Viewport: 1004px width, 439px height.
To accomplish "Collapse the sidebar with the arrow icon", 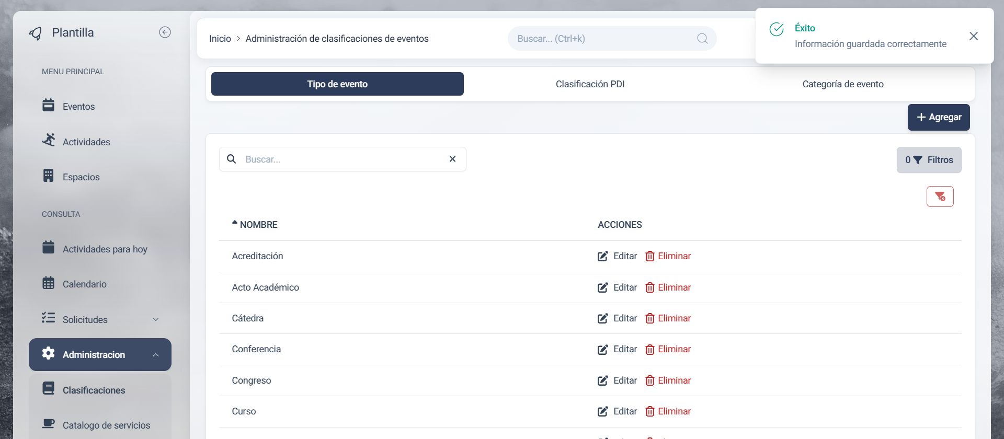I will [165, 32].
